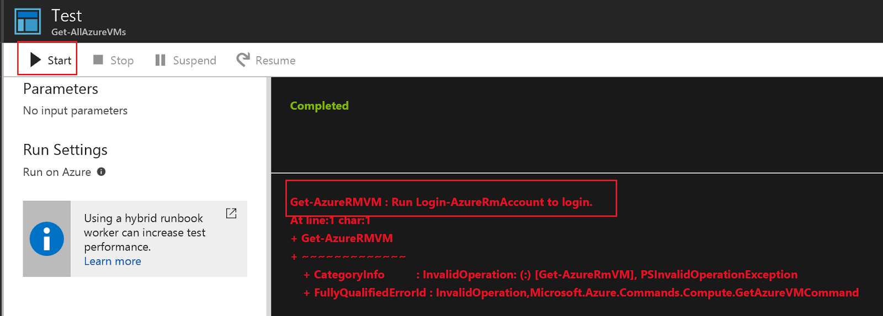The image size is (883, 316).
Task: Click the blue information circle icon
Action: click(x=46, y=239)
